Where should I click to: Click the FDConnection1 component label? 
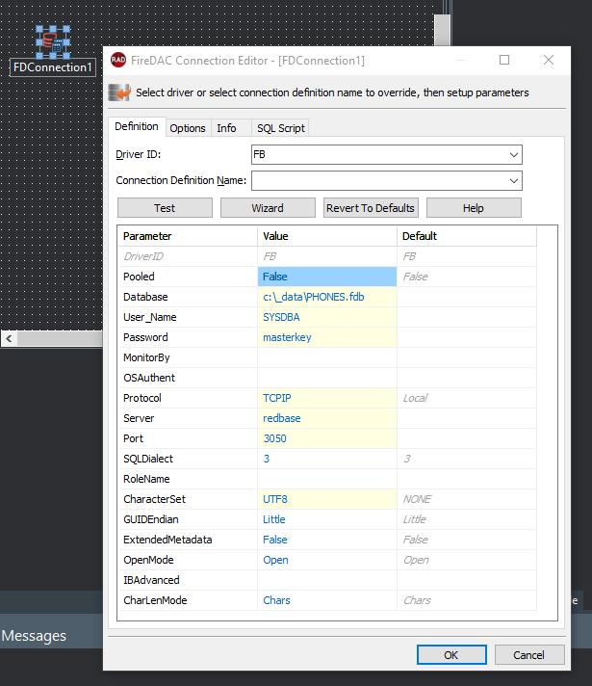[53, 67]
